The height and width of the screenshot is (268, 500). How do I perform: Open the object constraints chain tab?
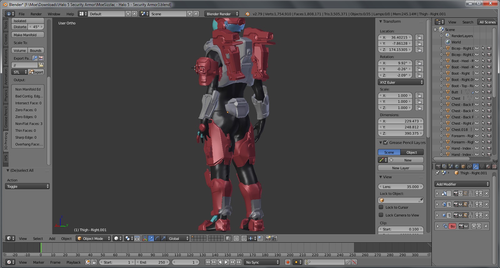[469, 166]
